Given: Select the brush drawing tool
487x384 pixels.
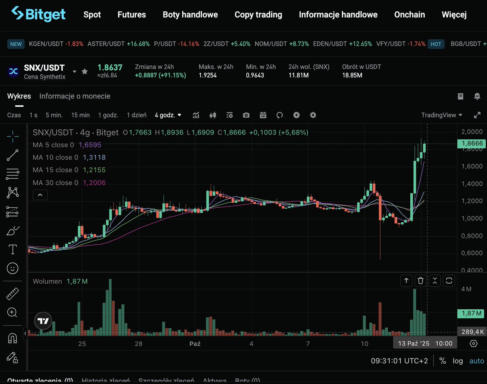Looking at the screenshot, I should click(13, 230).
